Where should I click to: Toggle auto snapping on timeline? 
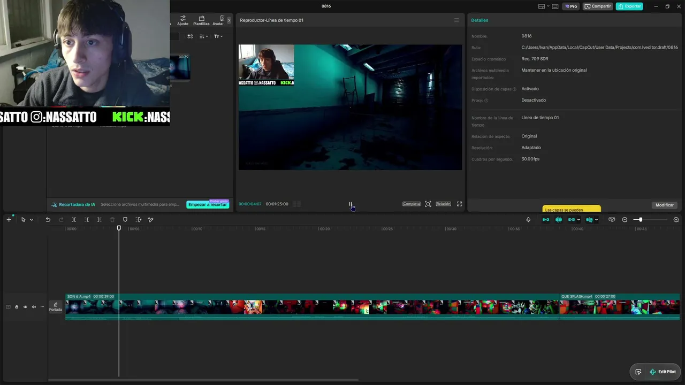(x=559, y=220)
